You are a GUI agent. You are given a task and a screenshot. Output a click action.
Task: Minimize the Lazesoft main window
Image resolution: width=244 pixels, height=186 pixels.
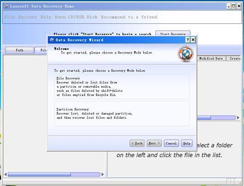(x=229, y=6)
